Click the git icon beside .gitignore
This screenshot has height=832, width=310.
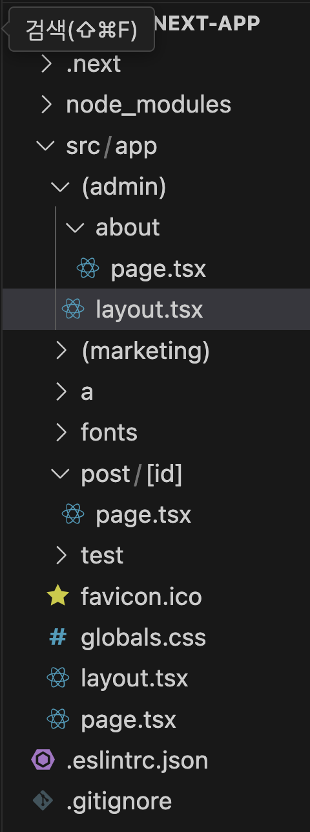(x=43, y=802)
